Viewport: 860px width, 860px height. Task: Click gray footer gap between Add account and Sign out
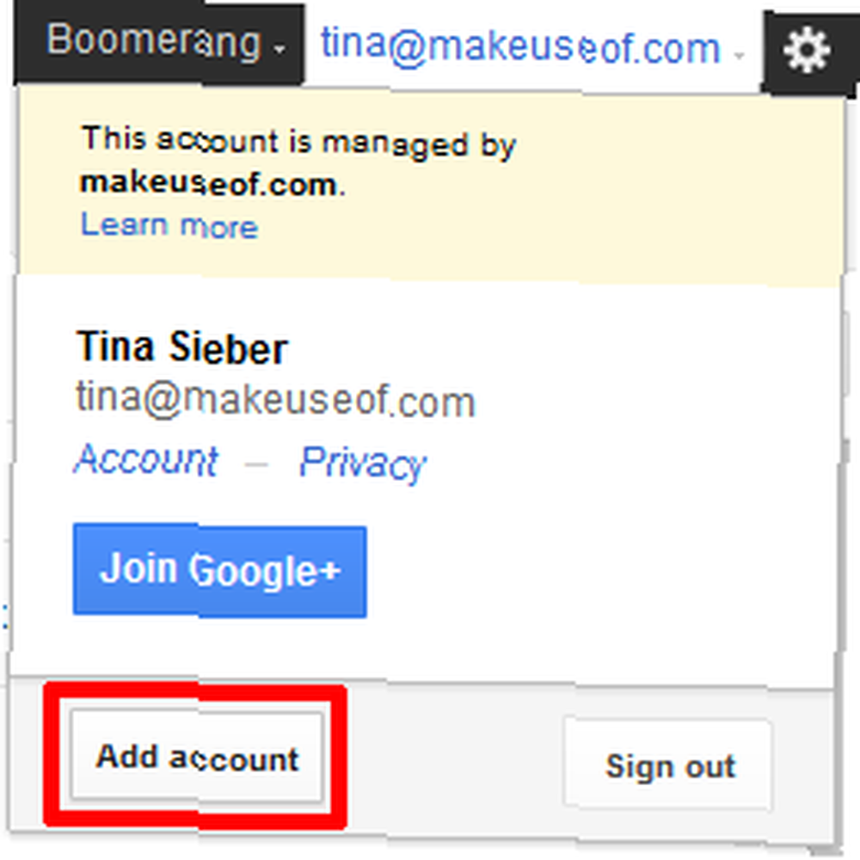455,762
